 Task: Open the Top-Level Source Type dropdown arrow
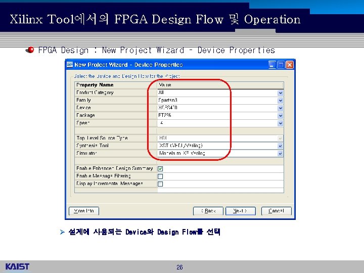[x=280, y=139]
